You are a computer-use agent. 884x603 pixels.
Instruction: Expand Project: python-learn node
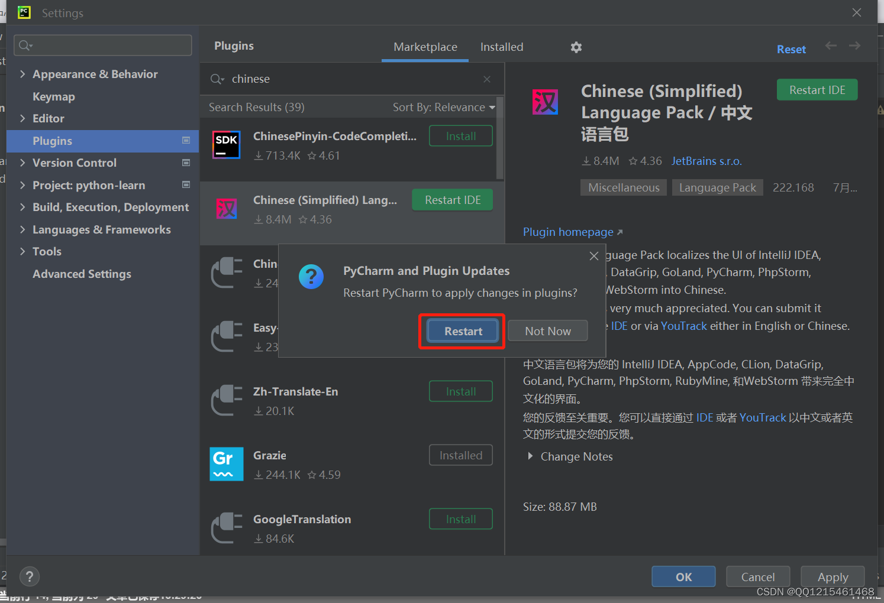pos(22,185)
